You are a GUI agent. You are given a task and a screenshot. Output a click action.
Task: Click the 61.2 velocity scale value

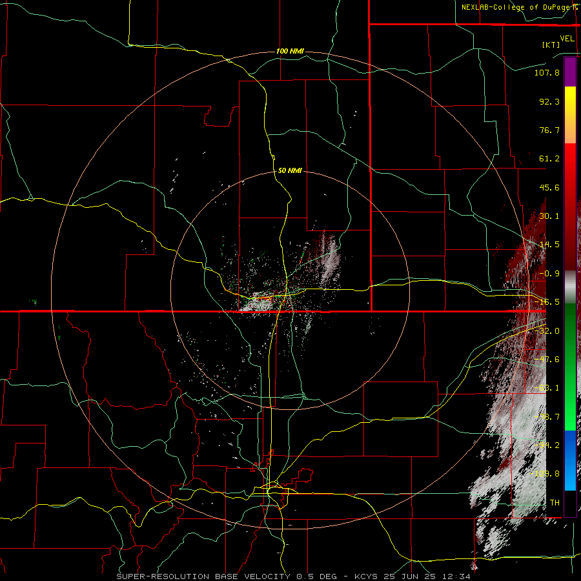click(x=549, y=159)
